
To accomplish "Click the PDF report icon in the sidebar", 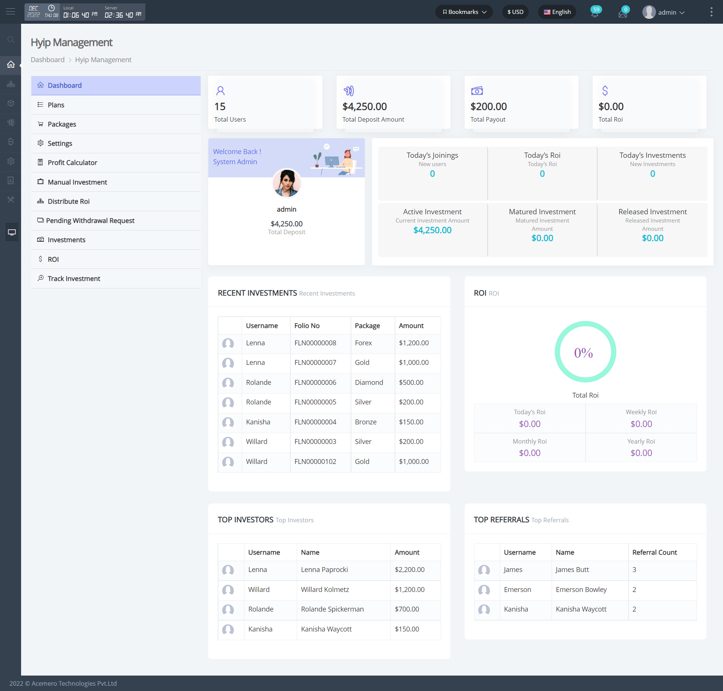I will click(11, 180).
